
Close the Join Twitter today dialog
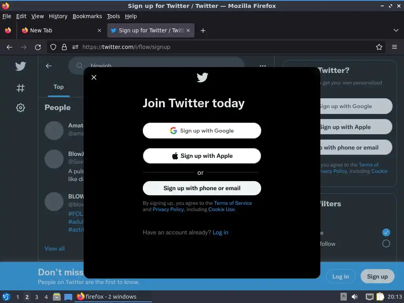(x=94, y=77)
